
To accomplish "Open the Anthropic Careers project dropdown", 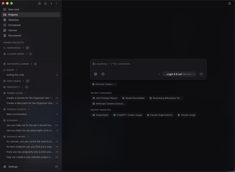I will click(x=104, y=84).
